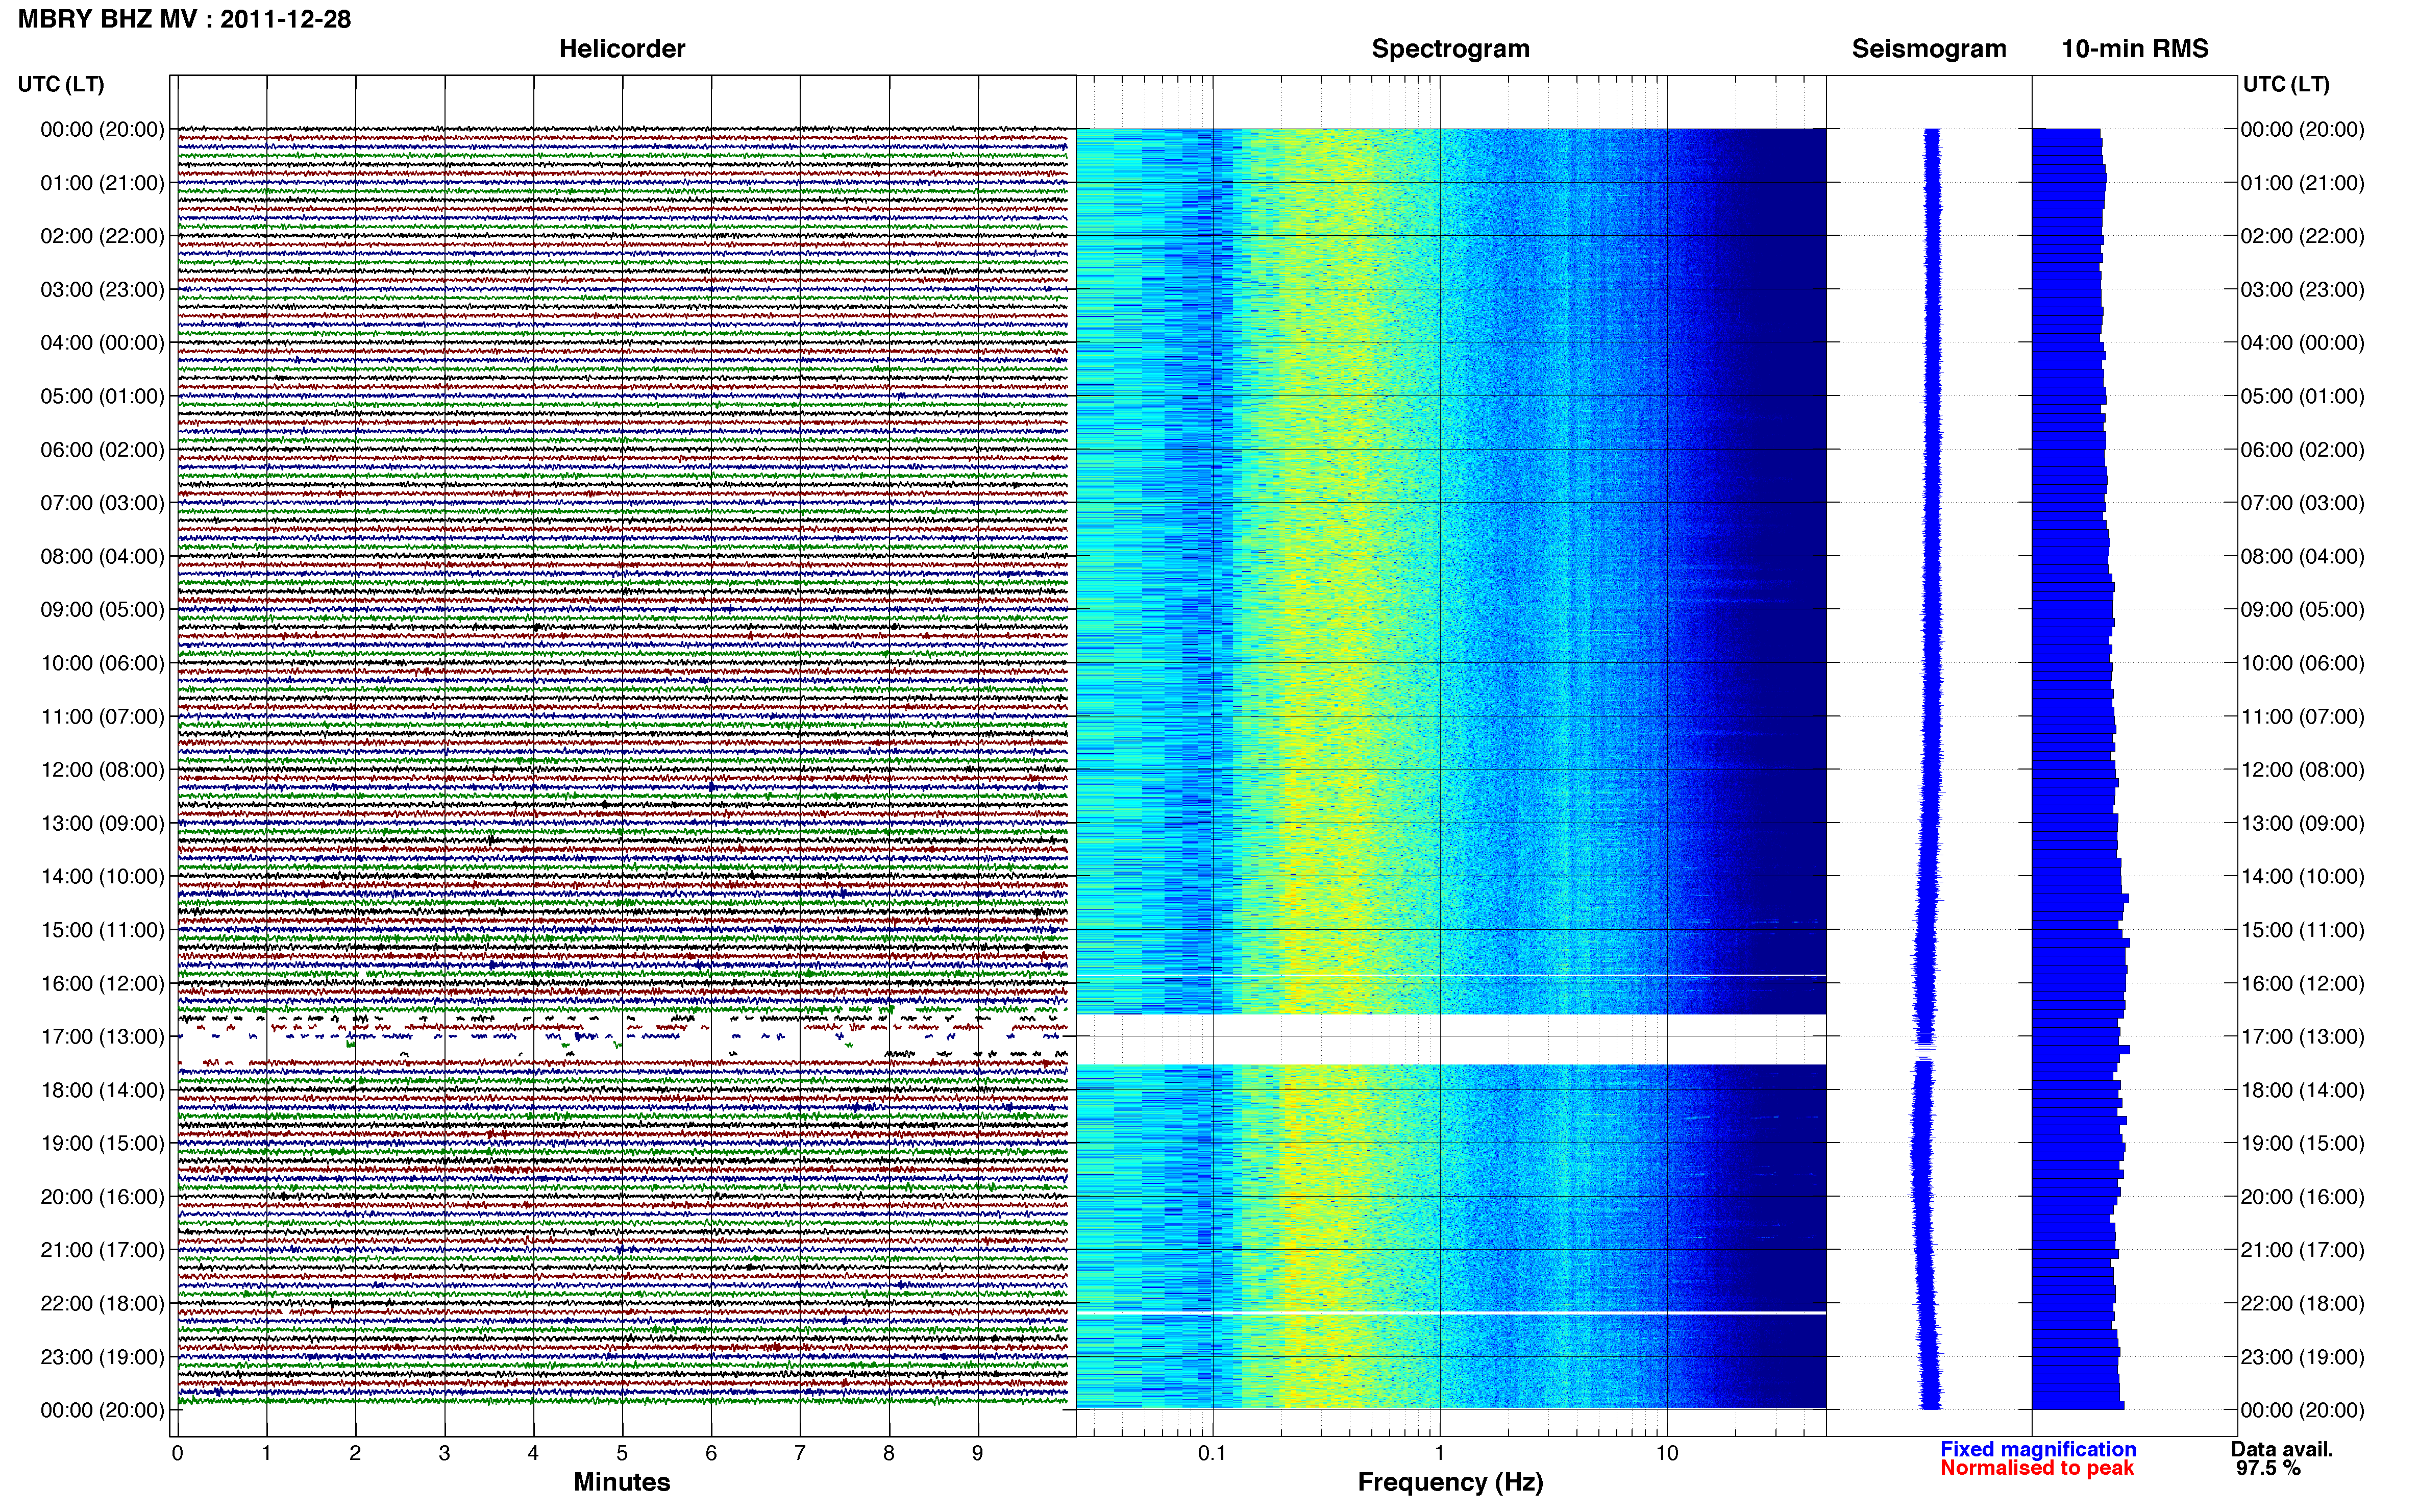
Task: Click the right 'UTC (LT)' axis header
Action: 2286,84
